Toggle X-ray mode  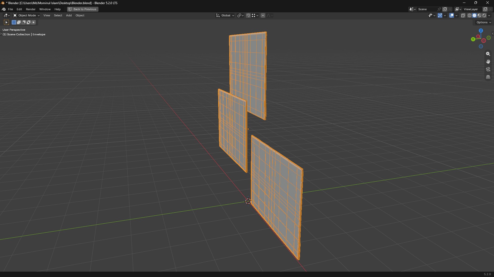(x=463, y=15)
